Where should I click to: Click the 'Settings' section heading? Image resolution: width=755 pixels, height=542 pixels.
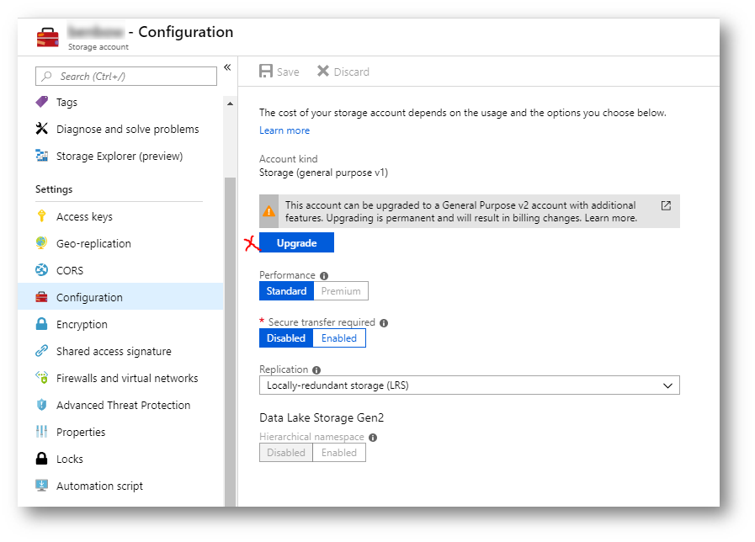54,189
